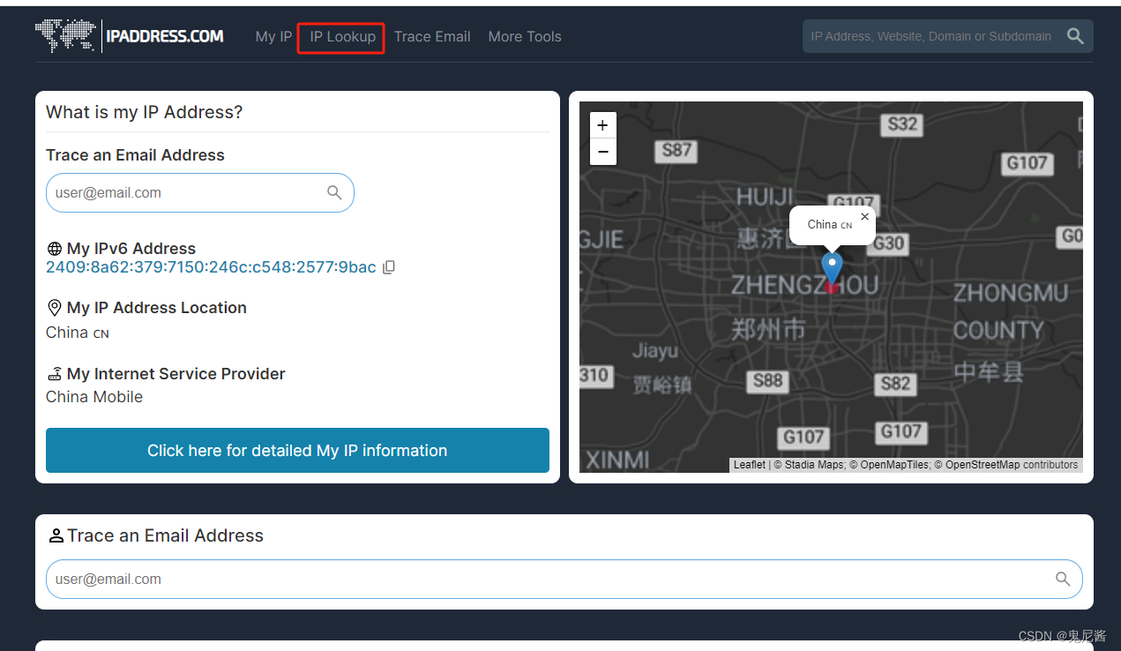
Task: Click the router icon beside My Internet Service Provider
Action: pyautogui.click(x=55, y=374)
